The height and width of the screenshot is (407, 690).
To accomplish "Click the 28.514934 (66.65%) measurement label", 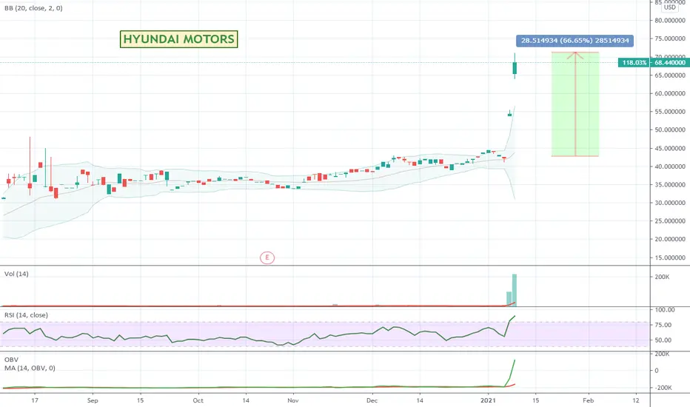I will click(x=575, y=41).
